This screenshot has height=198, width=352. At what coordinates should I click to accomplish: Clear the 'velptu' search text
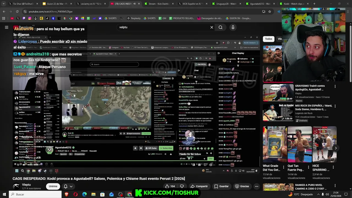[212, 27]
